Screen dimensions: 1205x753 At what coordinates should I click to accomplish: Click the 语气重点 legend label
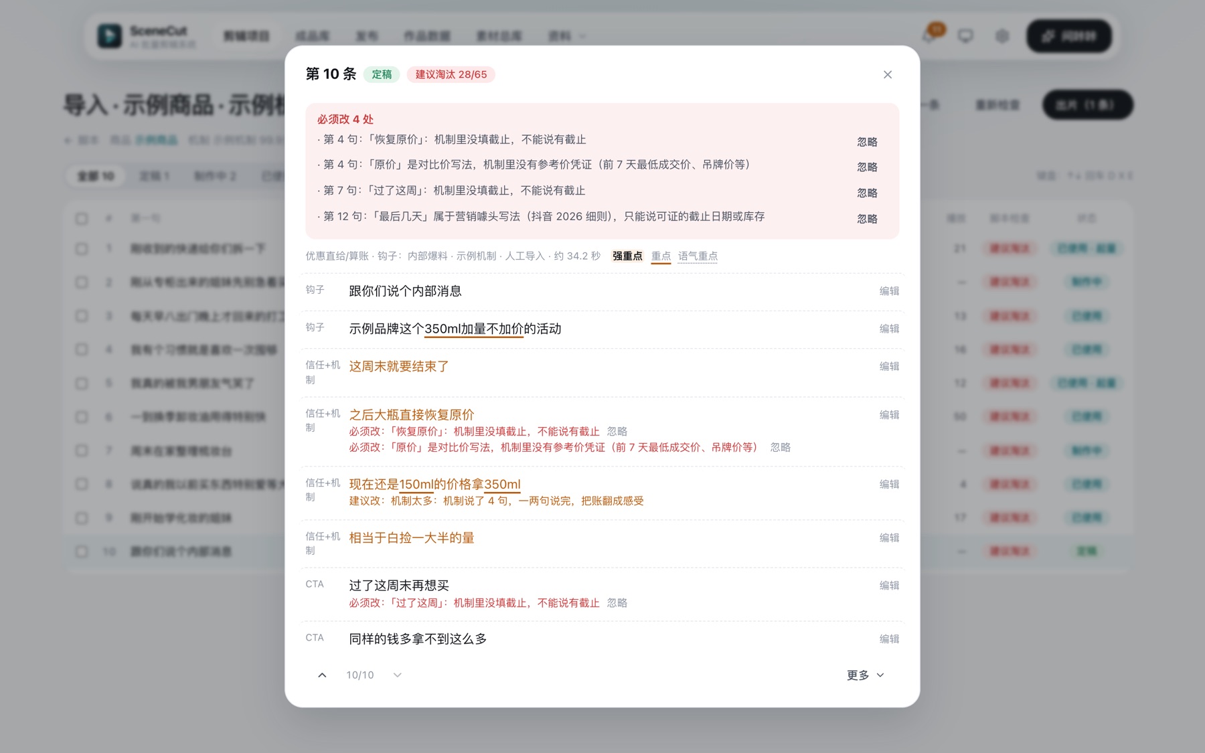[x=698, y=256]
